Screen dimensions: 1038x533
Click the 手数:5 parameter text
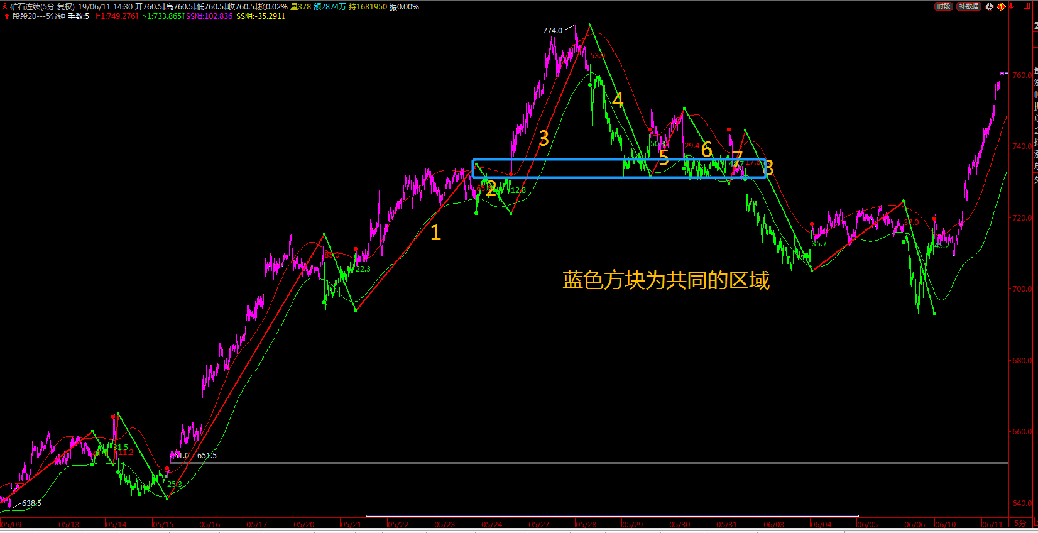click(79, 16)
